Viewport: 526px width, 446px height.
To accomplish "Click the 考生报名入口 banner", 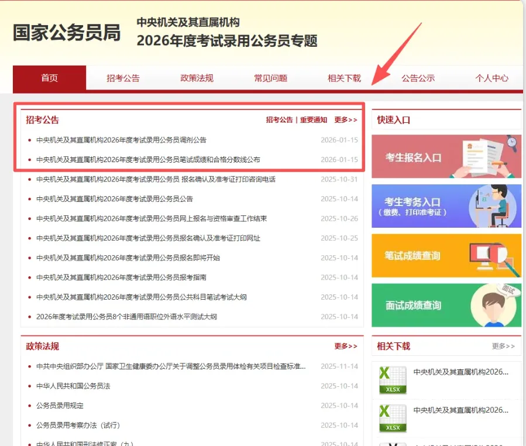I will point(446,156).
